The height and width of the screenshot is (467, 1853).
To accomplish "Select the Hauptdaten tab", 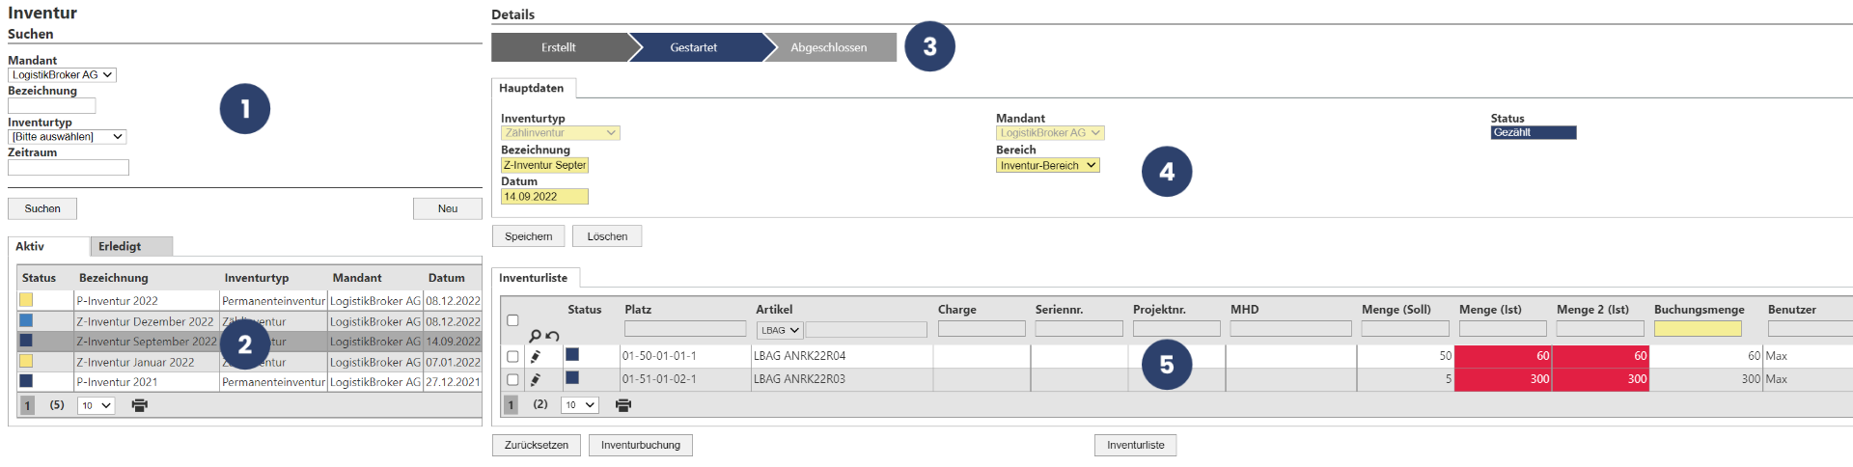I will [532, 88].
